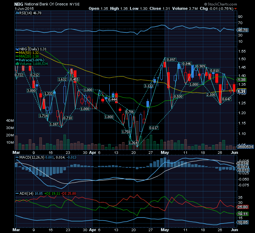Click the MA(20) 1.38 legend text

coord(29,57)
